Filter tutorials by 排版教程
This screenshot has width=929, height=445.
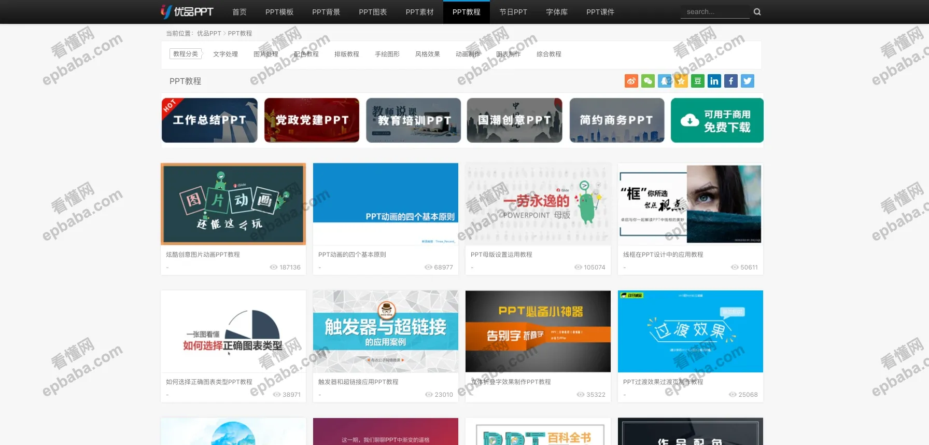tap(347, 54)
